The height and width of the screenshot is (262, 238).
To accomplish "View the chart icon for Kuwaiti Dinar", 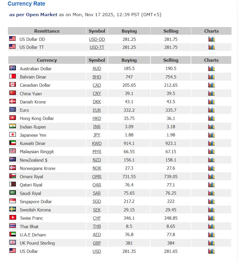I will click(211, 143).
